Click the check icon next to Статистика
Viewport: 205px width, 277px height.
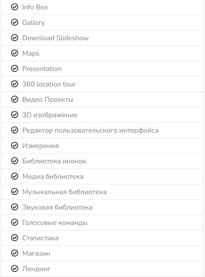coord(15,238)
